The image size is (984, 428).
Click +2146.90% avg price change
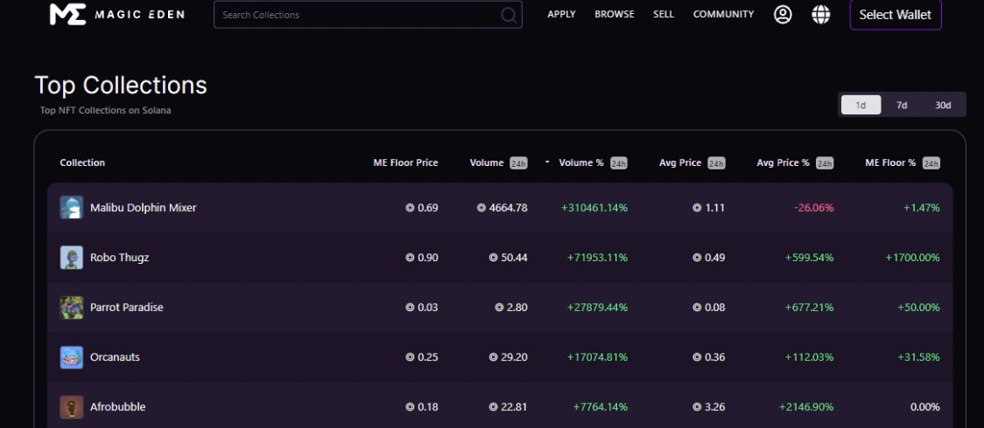806,407
